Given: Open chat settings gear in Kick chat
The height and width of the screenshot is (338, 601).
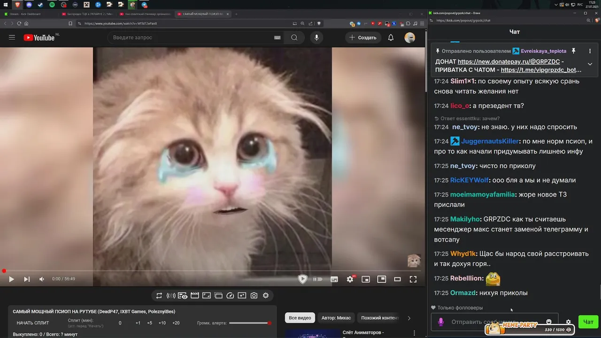Looking at the screenshot, I should point(568,322).
